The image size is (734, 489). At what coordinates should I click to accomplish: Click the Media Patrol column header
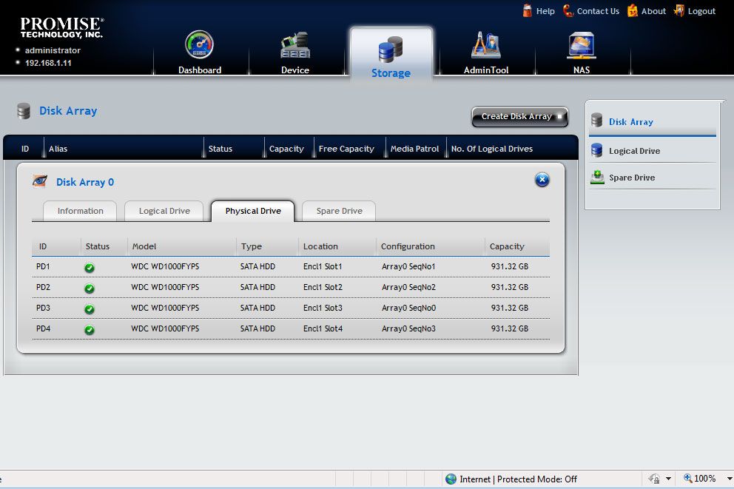[414, 149]
